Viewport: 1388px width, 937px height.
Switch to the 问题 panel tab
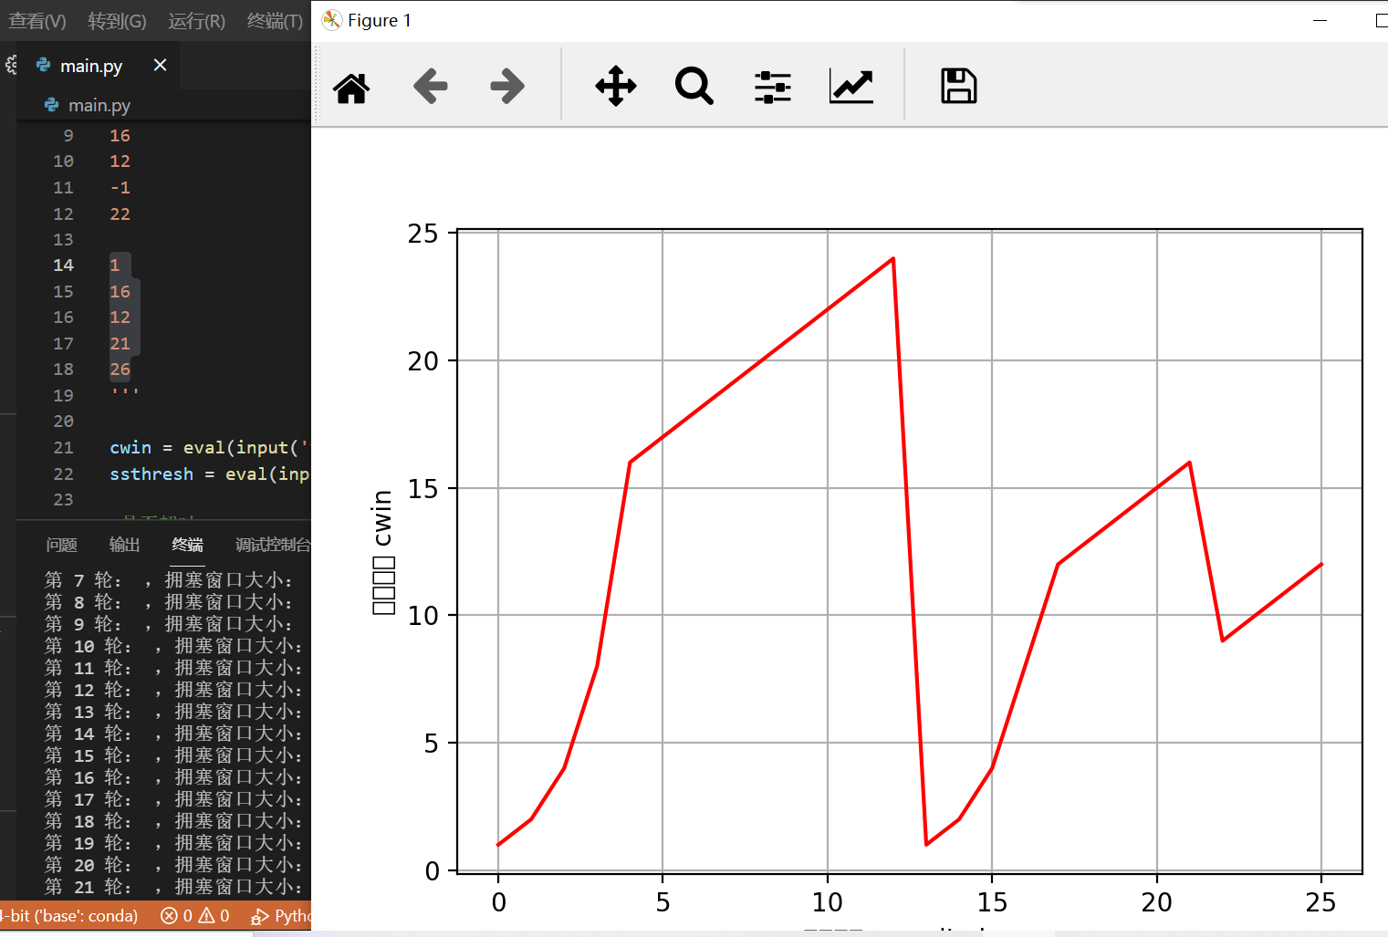[62, 545]
